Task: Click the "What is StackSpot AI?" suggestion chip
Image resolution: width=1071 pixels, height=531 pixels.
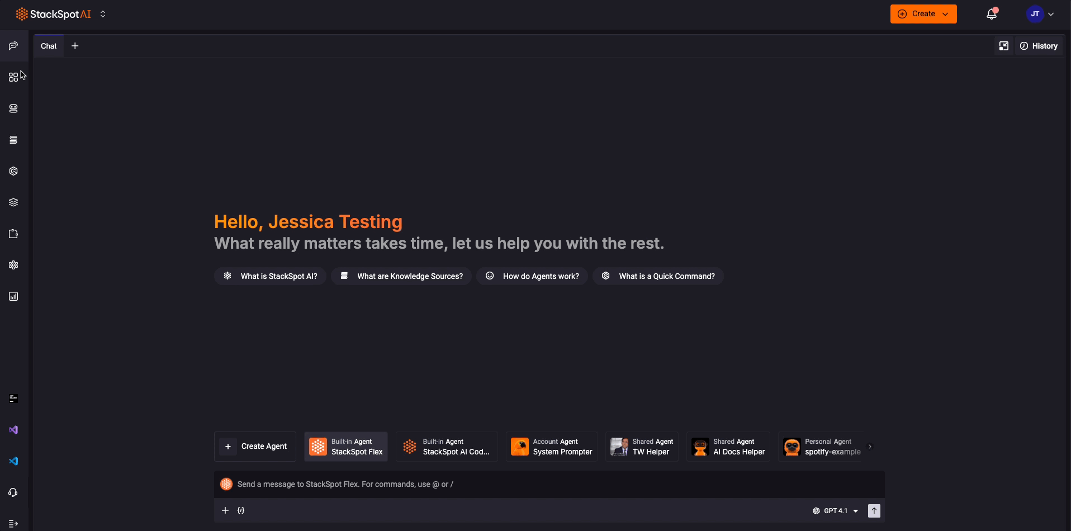Action: 270,276
